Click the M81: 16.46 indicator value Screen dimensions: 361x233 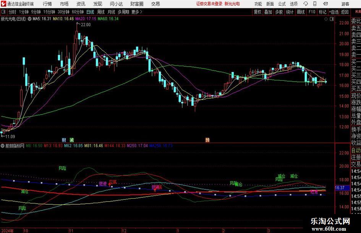(94, 146)
